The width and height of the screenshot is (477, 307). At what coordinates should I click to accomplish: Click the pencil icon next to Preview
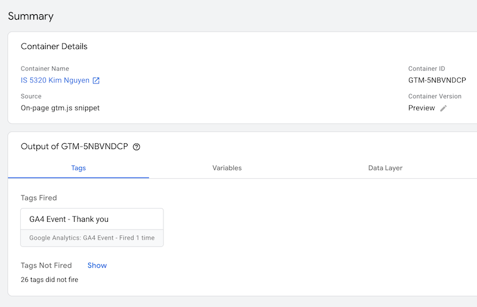pos(443,108)
